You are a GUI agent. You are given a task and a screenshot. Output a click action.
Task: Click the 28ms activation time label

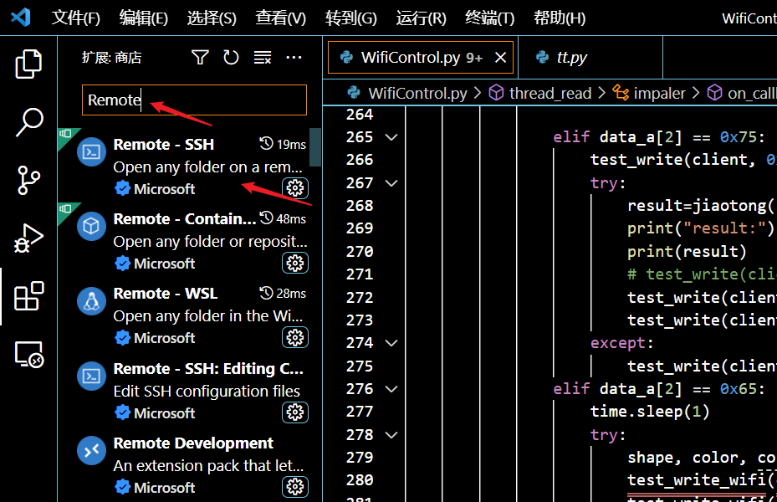tap(291, 294)
